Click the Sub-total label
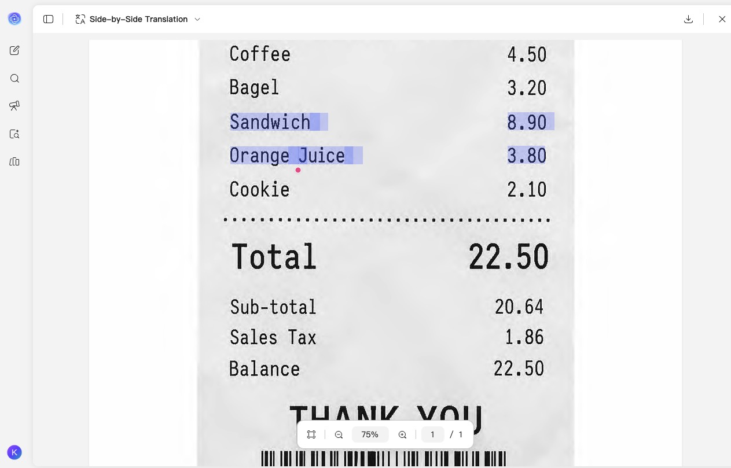 [273, 307]
